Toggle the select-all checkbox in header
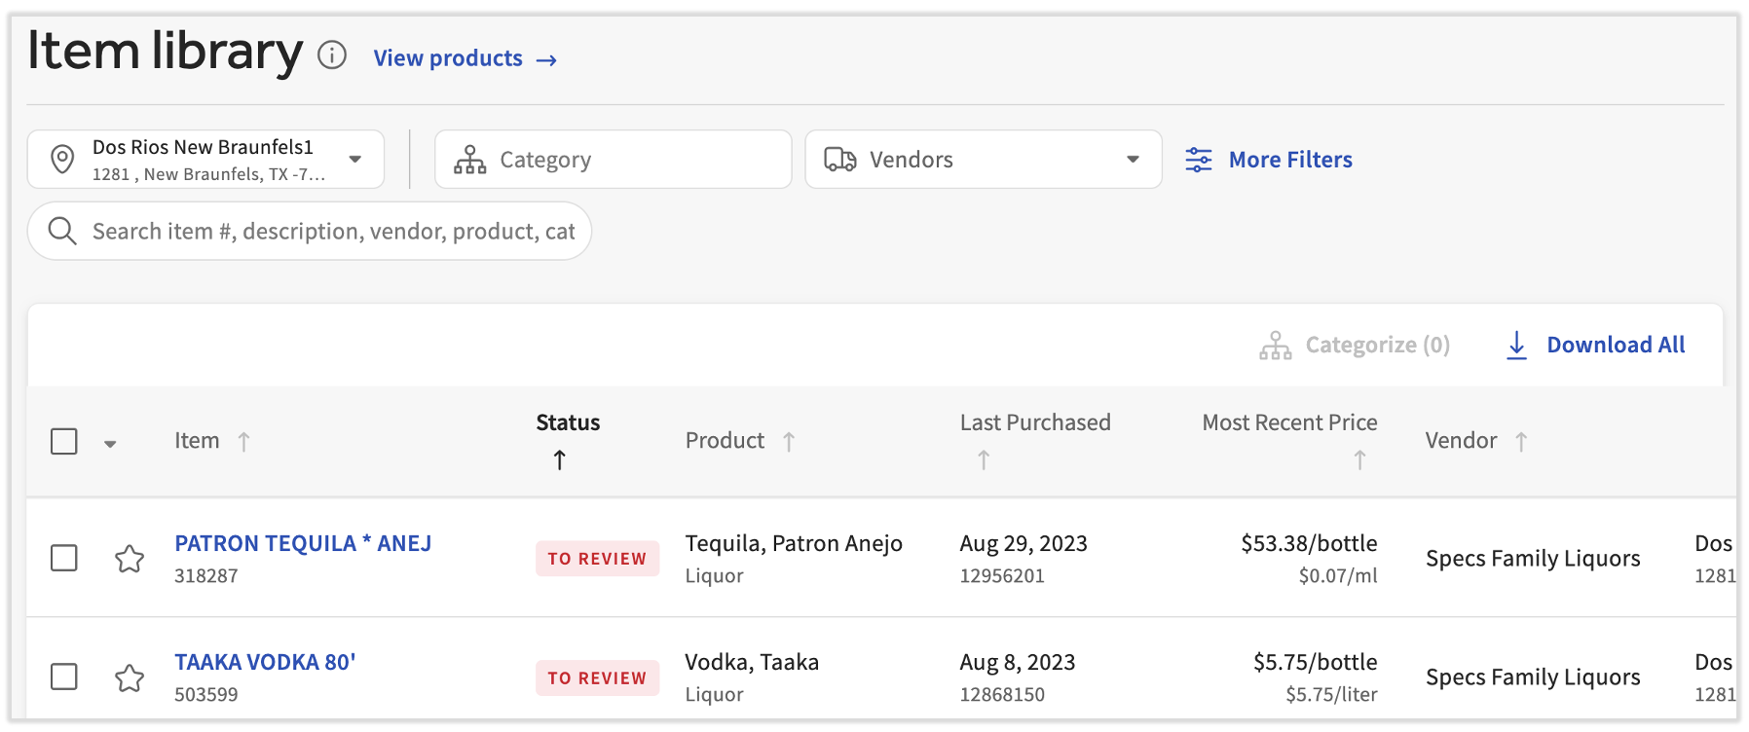1749x732 pixels. (64, 442)
